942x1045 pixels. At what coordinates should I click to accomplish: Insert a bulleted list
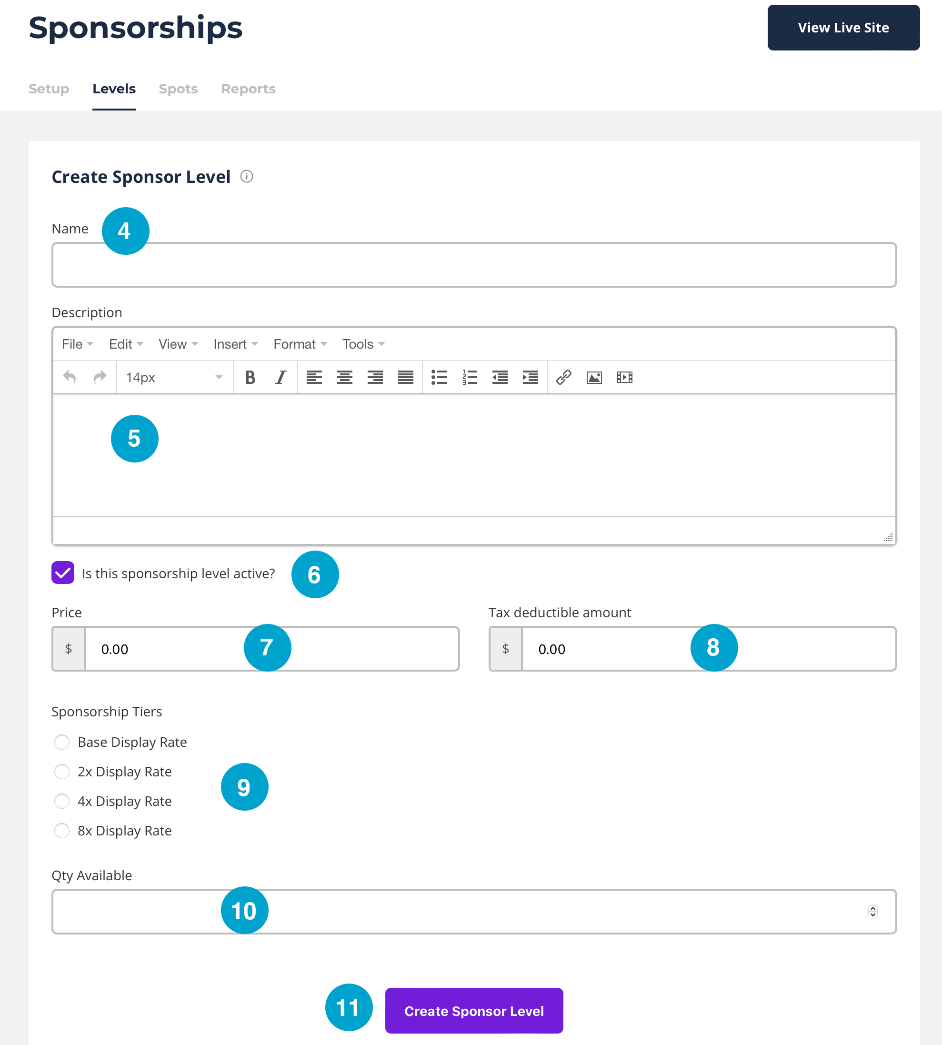pyautogui.click(x=439, y=377)
